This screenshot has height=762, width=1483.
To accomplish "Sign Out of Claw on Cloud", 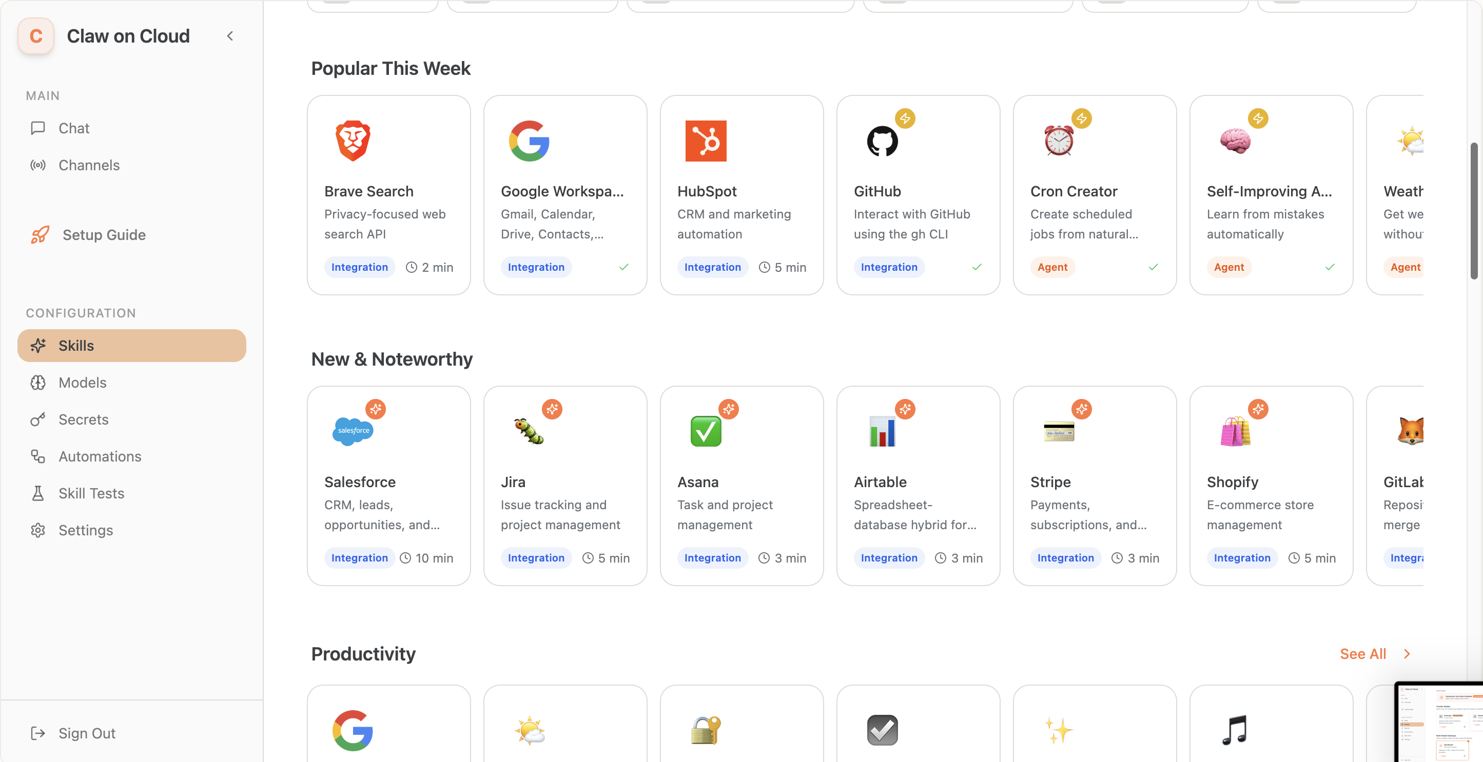I will click(x=86, y=733).
